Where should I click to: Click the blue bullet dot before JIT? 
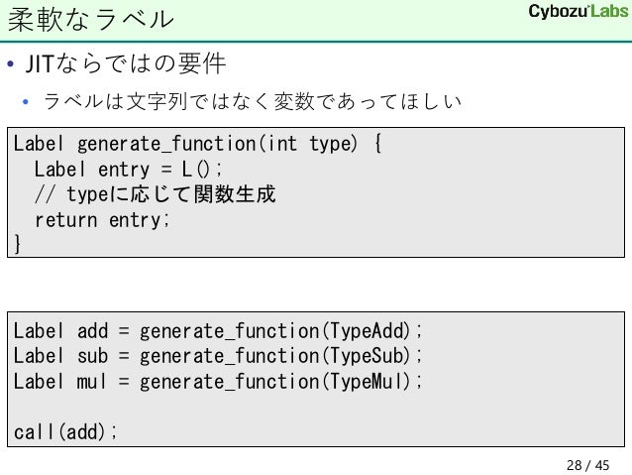(x=10, y=67)
